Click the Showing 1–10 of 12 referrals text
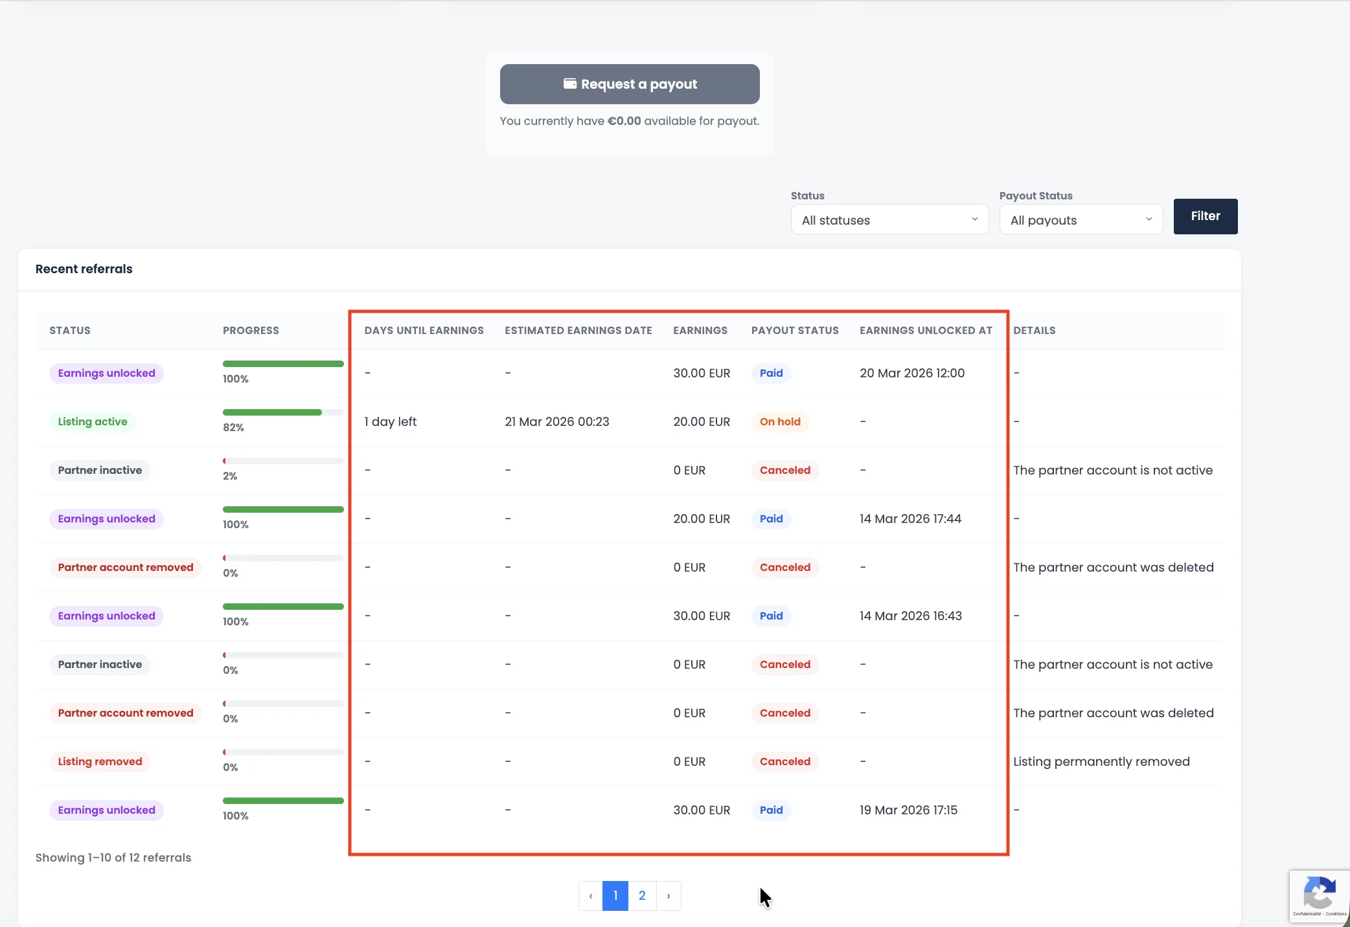 [113, 858]
